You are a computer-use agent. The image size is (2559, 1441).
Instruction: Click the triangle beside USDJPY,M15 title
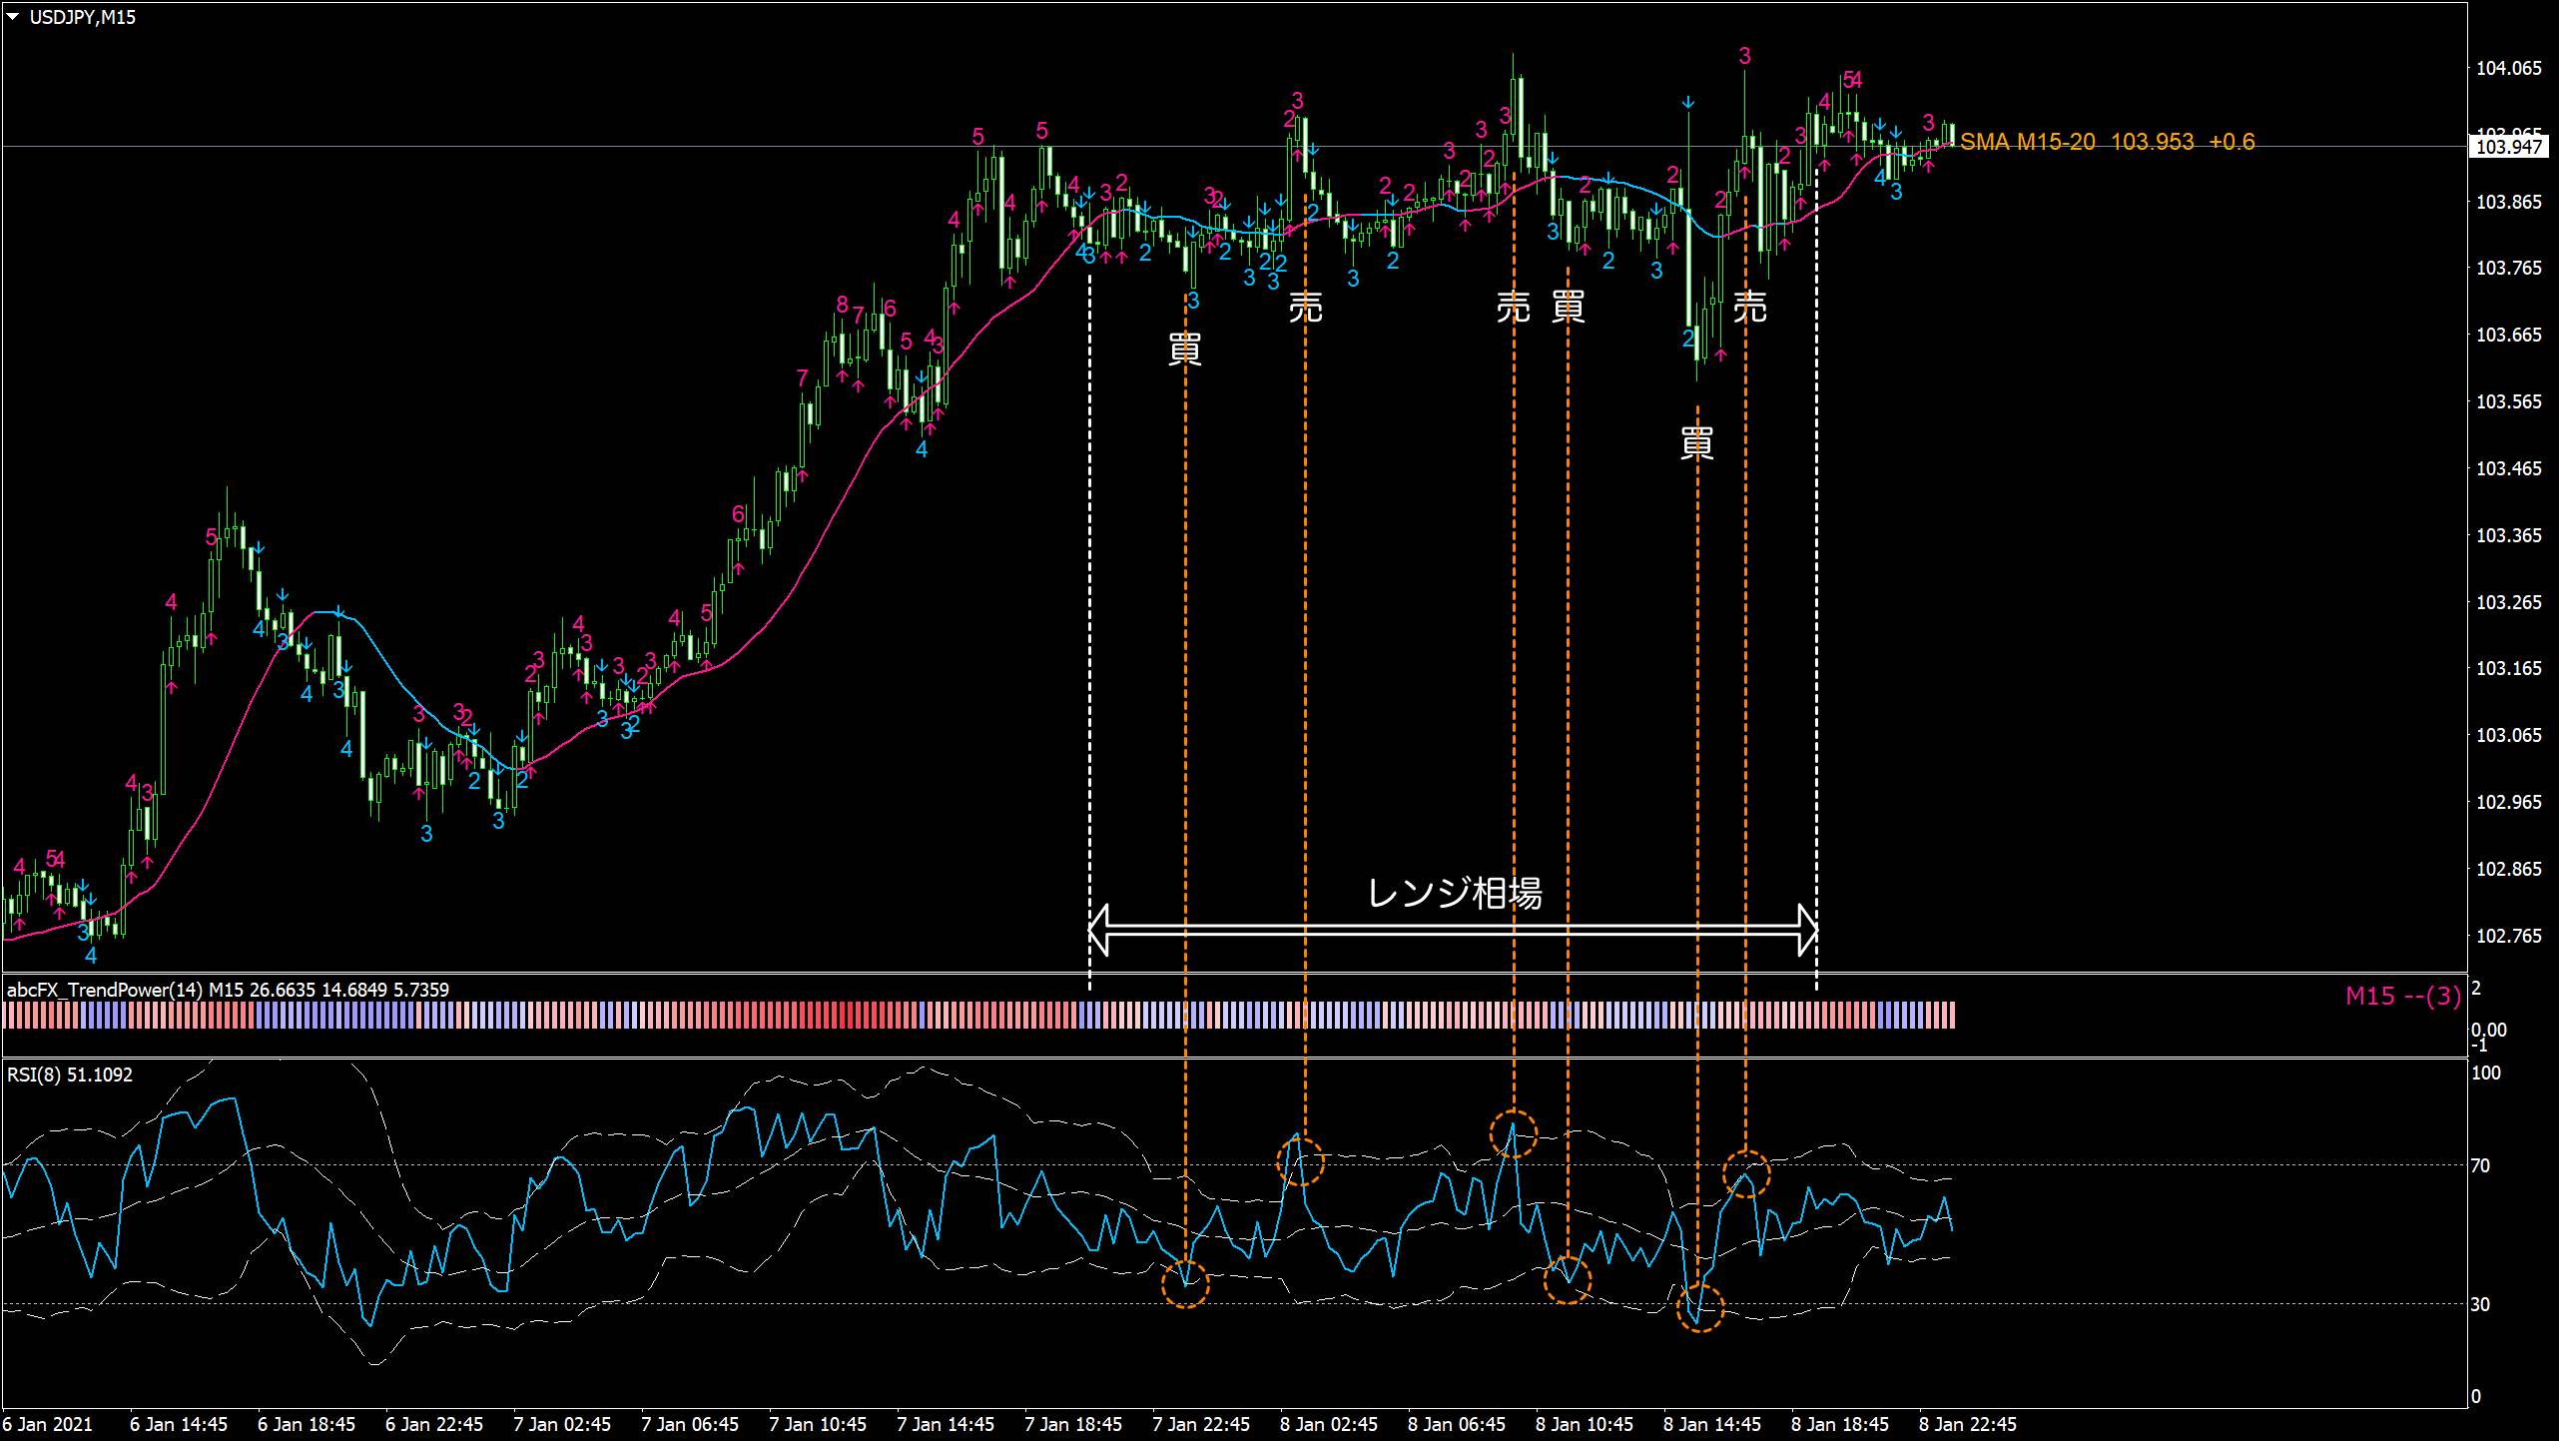click(13, 17)
